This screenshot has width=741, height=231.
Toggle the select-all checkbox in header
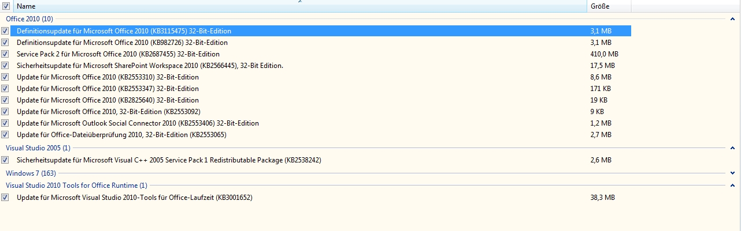pos(5,6)
